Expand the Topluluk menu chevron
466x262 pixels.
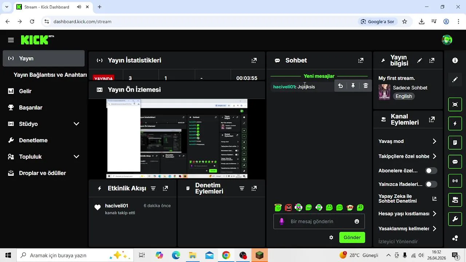(76, 156)
